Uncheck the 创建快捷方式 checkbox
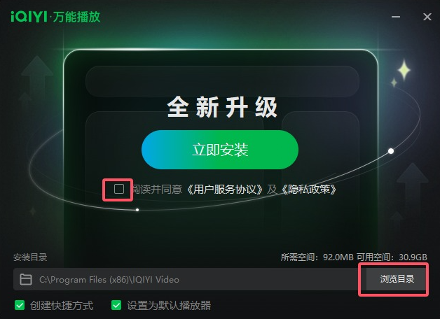This screenshot has height=319, width=440. pos(20,305)
